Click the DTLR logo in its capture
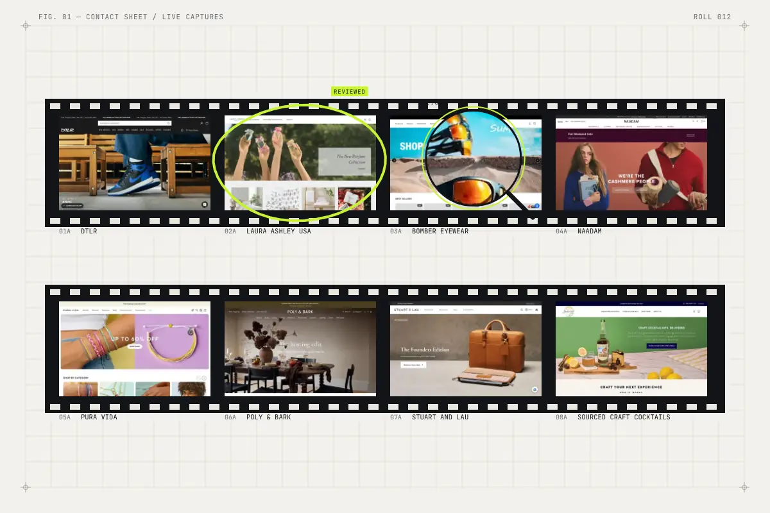This screenshot has width=770, height=513. 68,130
